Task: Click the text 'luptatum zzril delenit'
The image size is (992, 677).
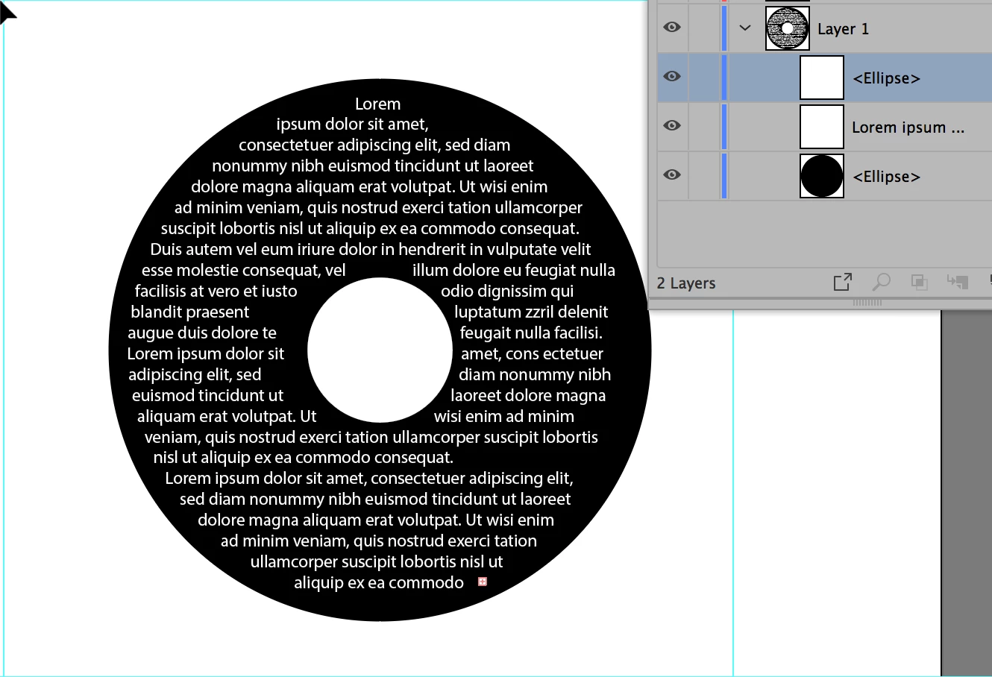Action: tap(531, 312)
